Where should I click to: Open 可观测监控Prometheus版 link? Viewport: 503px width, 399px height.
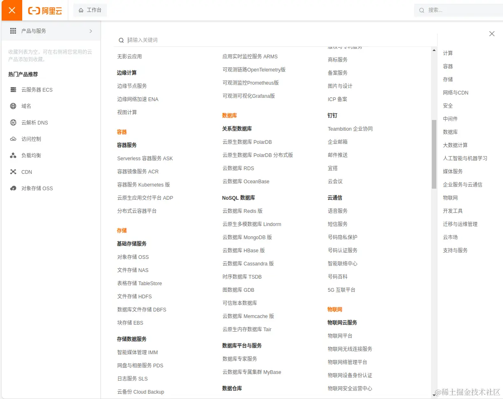[250, 83]
